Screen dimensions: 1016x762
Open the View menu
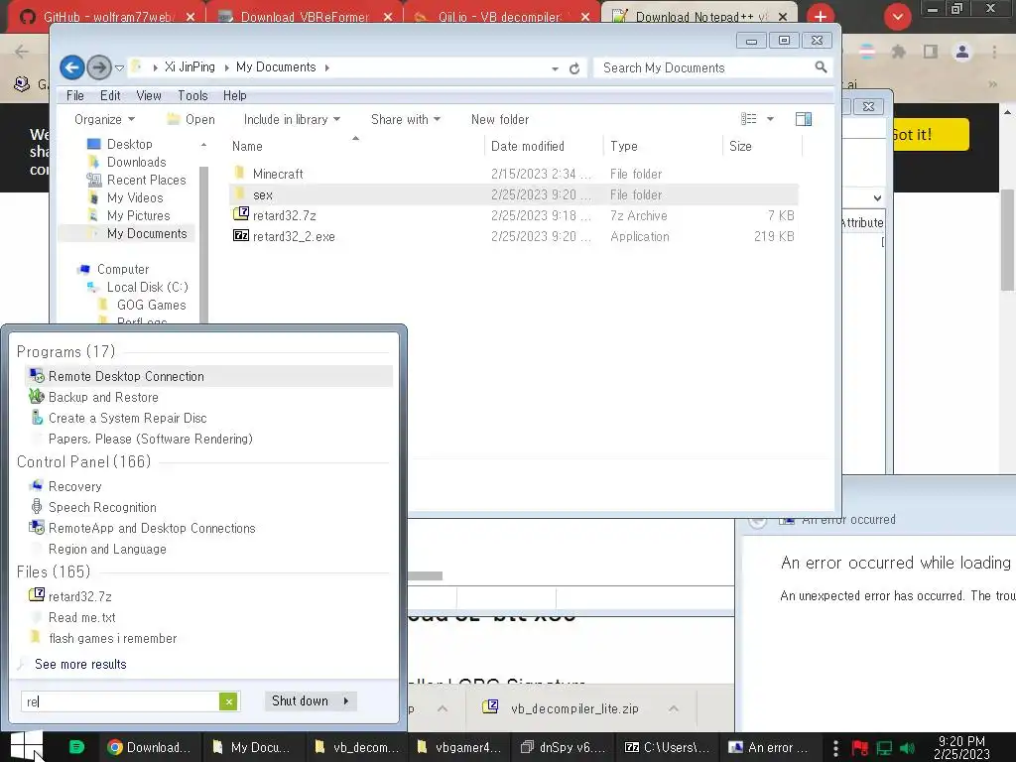149,95
